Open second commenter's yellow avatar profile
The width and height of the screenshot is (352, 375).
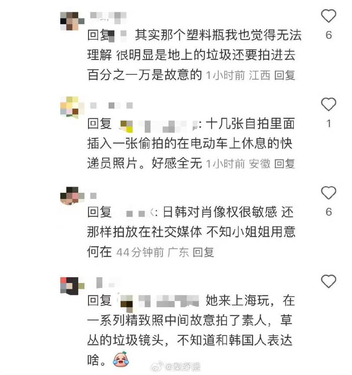(x=72, y=108)
